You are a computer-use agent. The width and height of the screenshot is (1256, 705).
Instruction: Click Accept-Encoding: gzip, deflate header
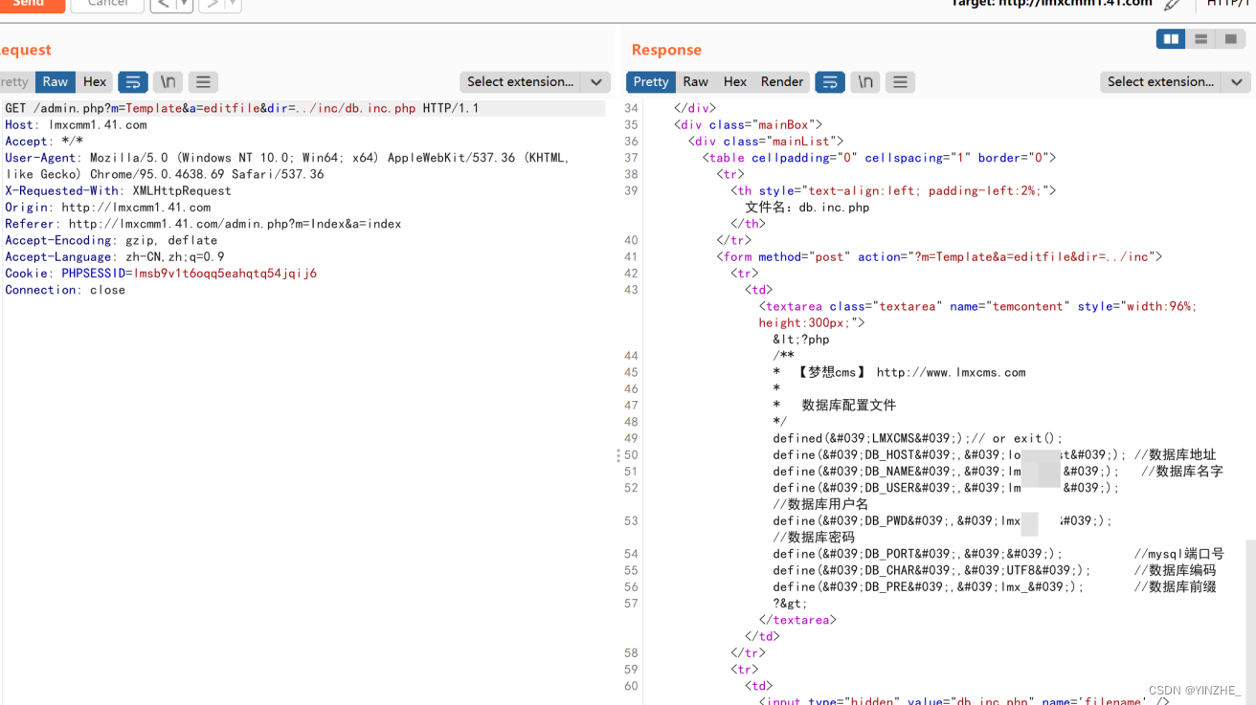[x=111, y=240]
